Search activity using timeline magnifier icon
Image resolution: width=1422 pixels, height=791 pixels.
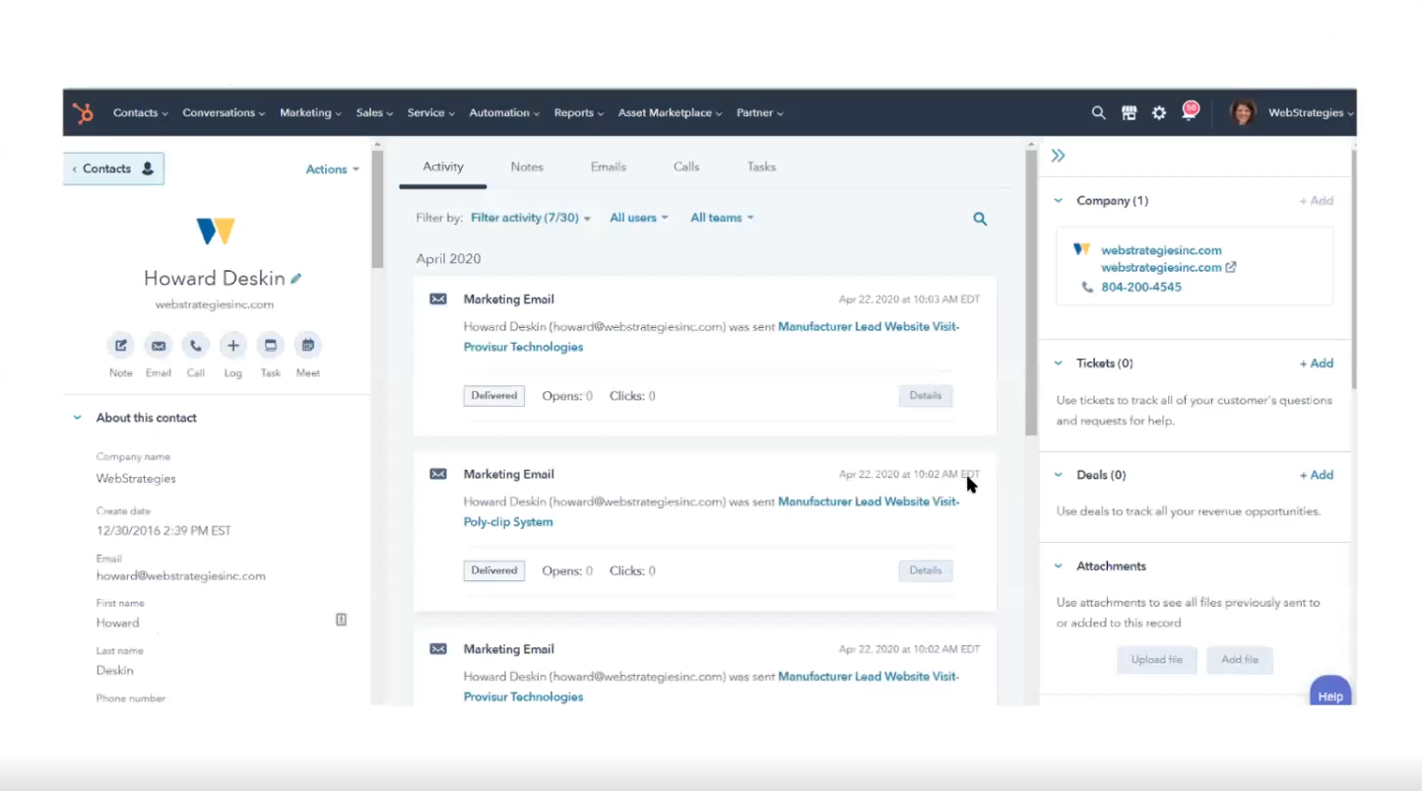coord(980,219)
